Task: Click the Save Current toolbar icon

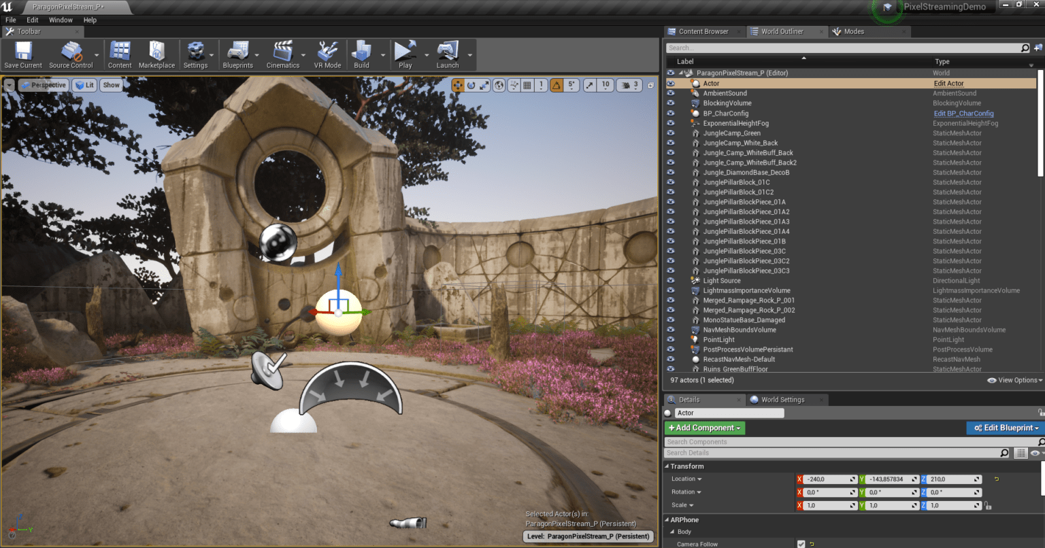Action: tap(23, 55)
